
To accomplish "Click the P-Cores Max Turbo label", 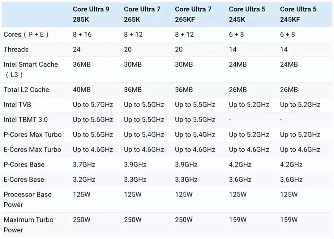I will (x=32, y=134).
